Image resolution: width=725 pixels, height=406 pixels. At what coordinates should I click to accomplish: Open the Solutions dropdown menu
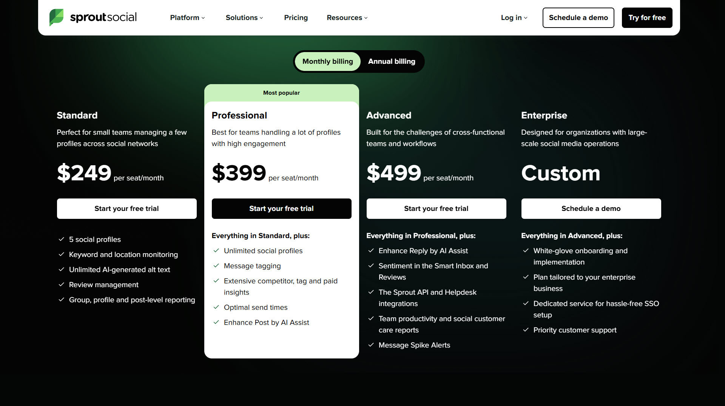click(244, 18)
